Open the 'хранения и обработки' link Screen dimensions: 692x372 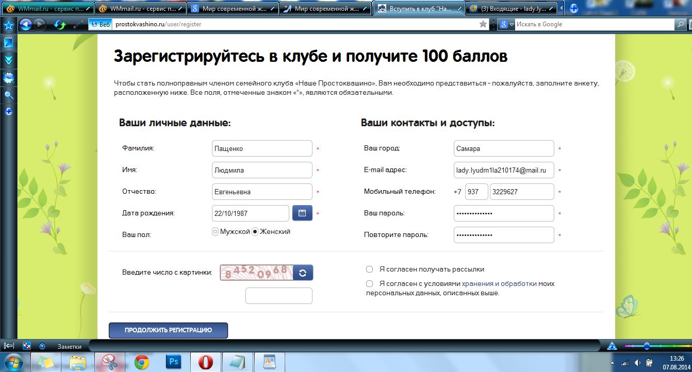point(500,284)
